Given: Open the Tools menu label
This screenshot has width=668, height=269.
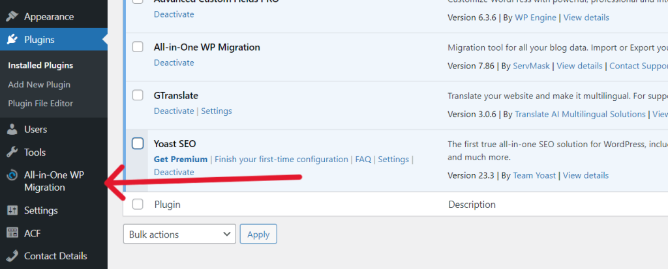Looking at the screenshot, I should [35, 152].
